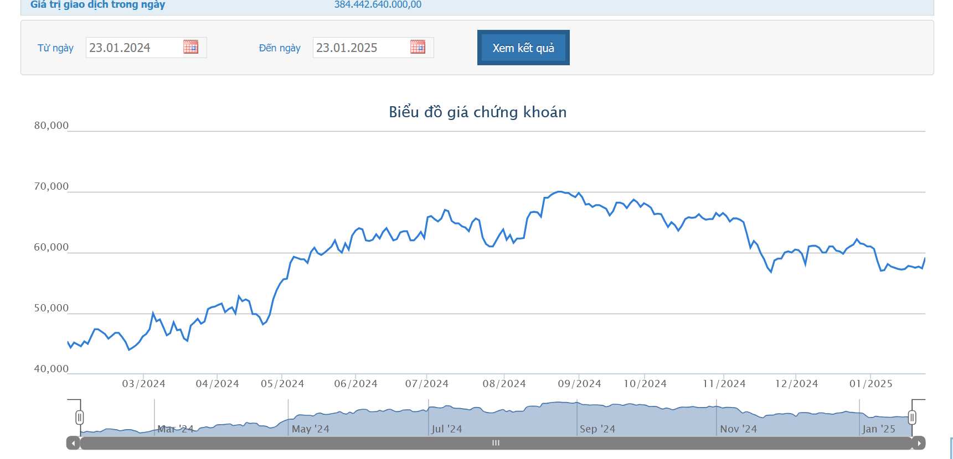Screen dimensions: 953x459
Task: Click the Jul '24 navigator marker
Action: (x=447, y=429)
